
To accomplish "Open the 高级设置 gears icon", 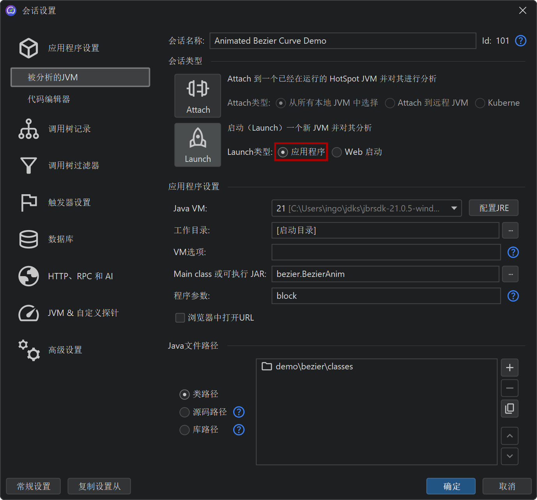I will pyautogui.click(x=28, y=350).
